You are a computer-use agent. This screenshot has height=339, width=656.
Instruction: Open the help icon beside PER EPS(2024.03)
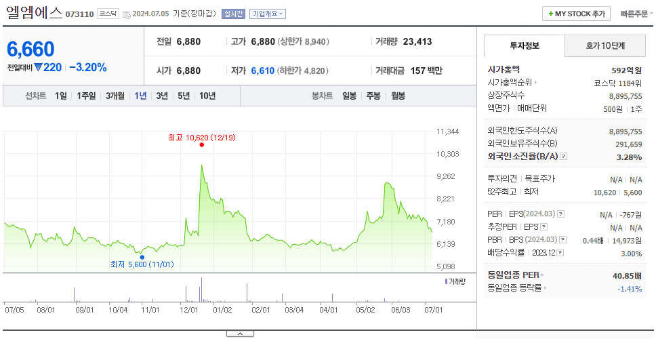(561, 214)
